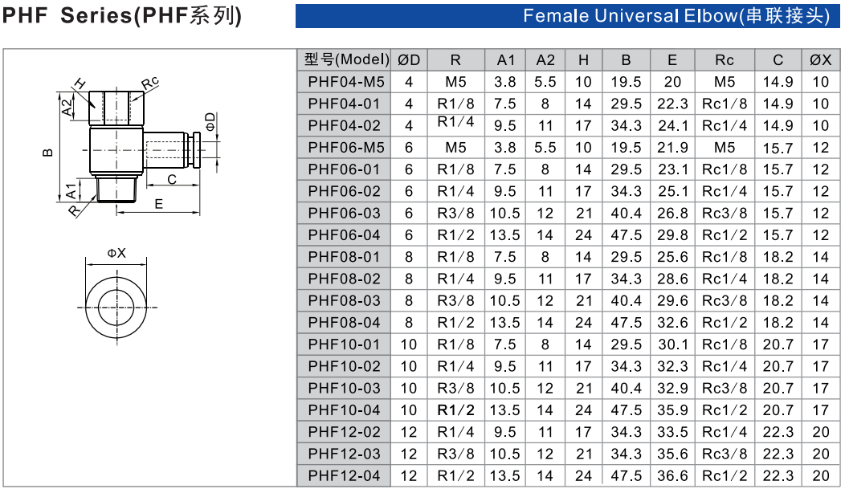This screenshot has height=489, width=845.
Task: Click the PHF06-03 model cell
Action: point(346,213)
